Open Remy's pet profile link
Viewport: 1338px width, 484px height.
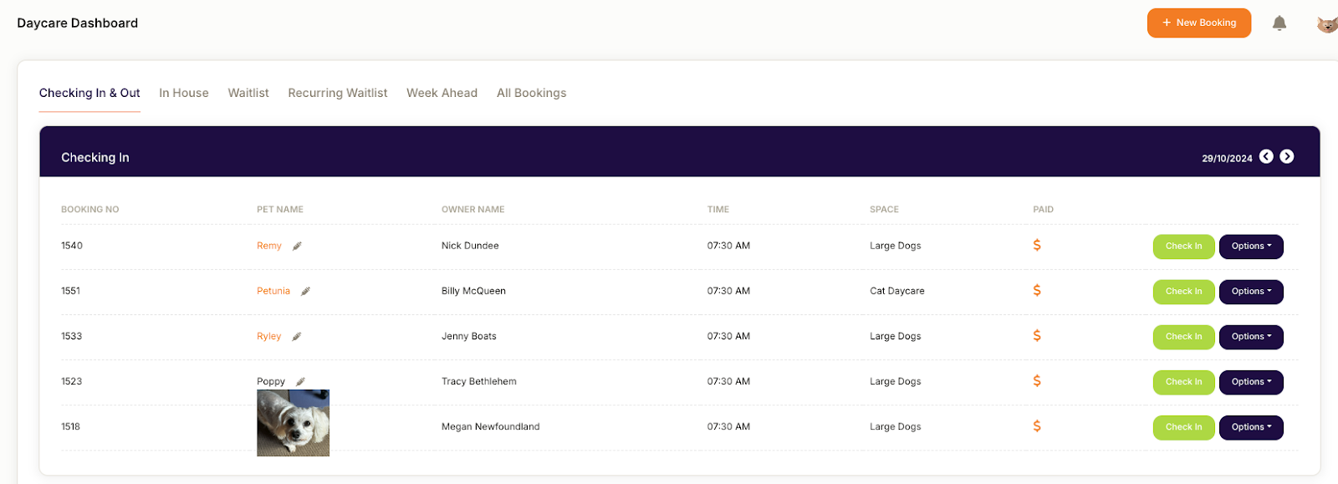269,246
